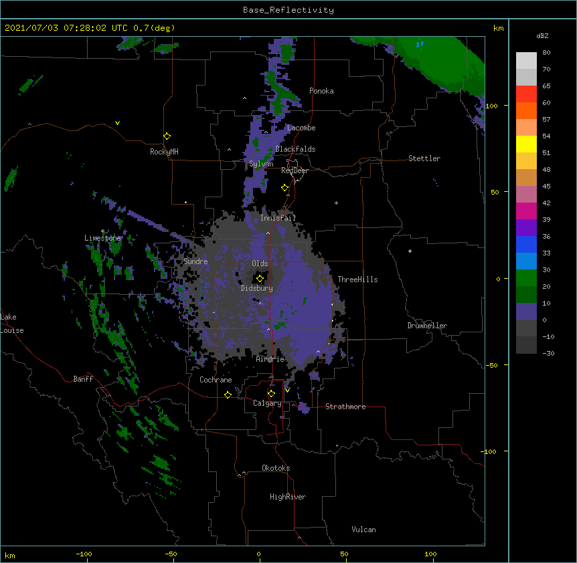The height and width of the screenshot is (563, 577).
Task: Select the Lacombe city label
Action: point(301,128)
